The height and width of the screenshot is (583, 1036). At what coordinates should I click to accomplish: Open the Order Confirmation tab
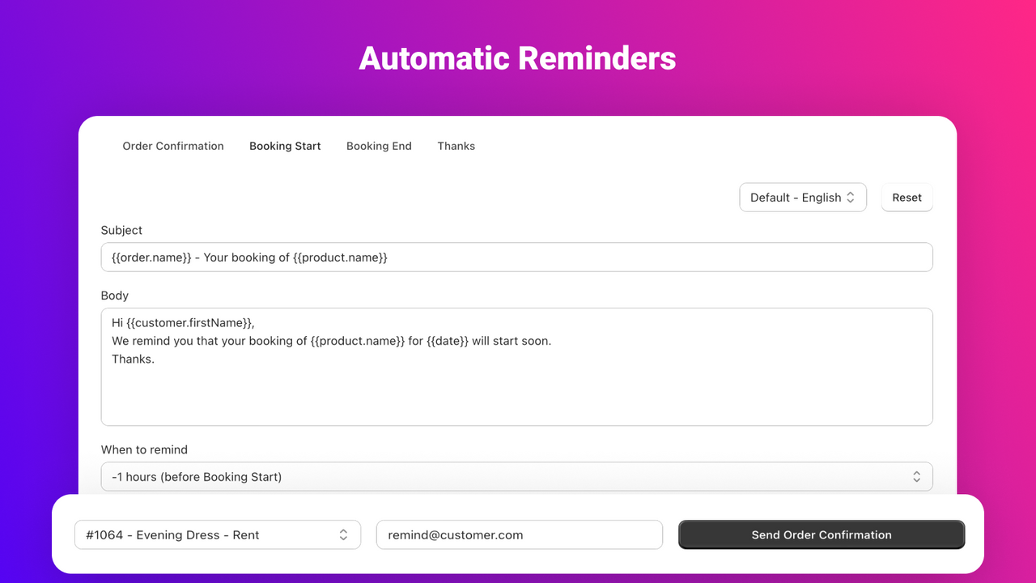pyautogui.click(x=173, y=146)
